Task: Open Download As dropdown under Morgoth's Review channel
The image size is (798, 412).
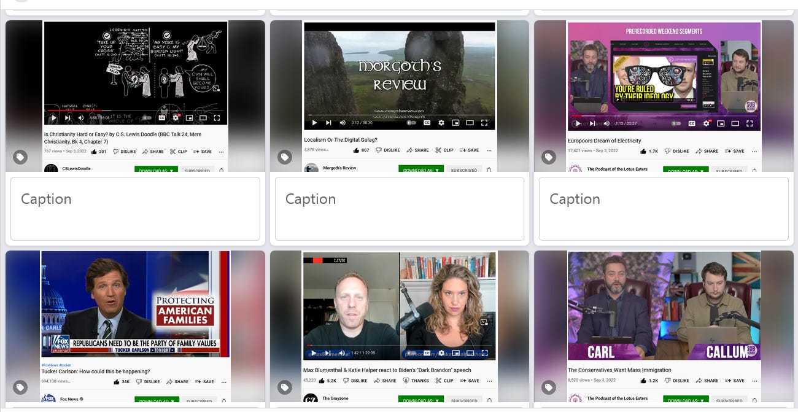Action: [x=420, y=169]
